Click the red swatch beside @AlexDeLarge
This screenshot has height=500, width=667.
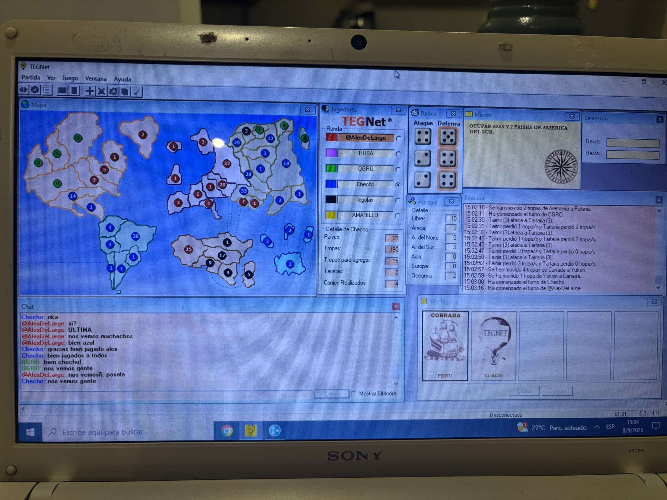point(331,137)
